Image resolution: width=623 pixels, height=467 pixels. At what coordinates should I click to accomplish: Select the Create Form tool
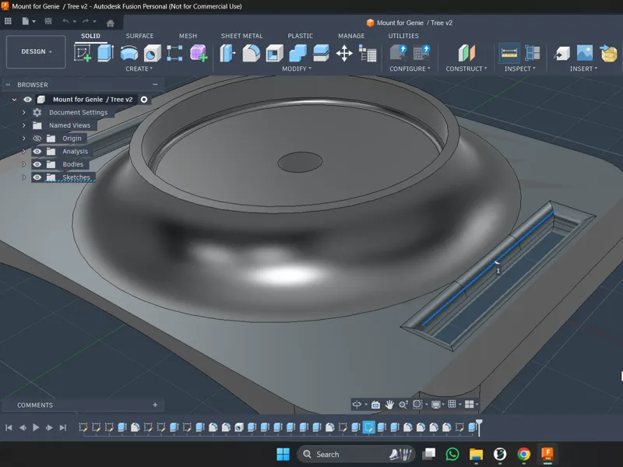(x=199, y=53)
